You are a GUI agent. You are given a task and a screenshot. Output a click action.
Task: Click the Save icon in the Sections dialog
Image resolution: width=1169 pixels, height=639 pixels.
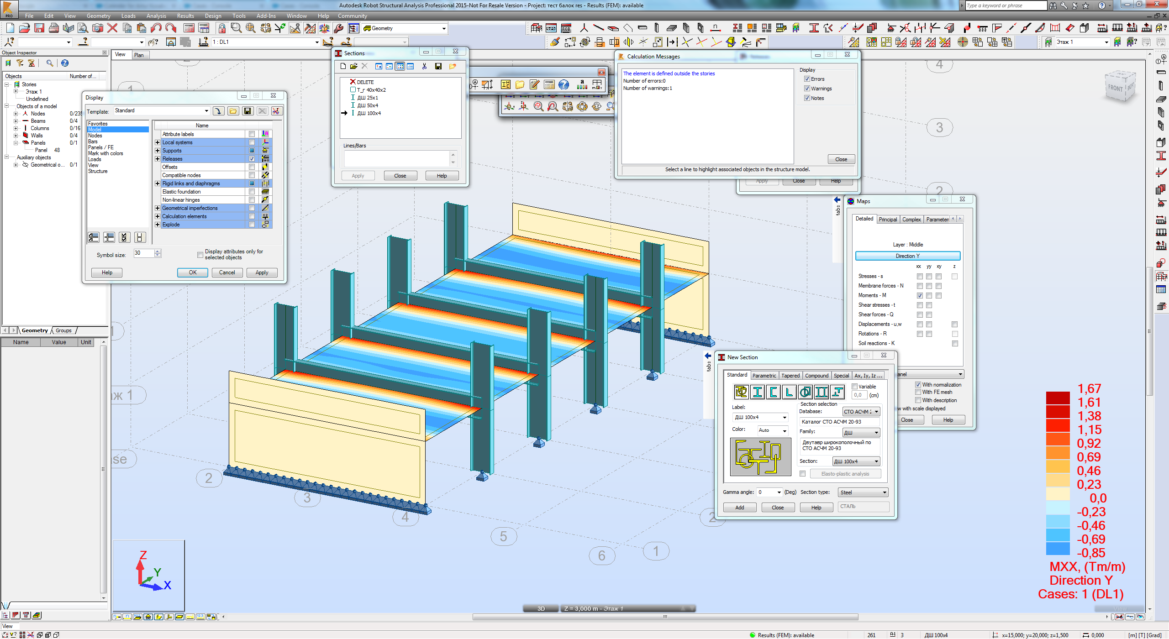438,66
